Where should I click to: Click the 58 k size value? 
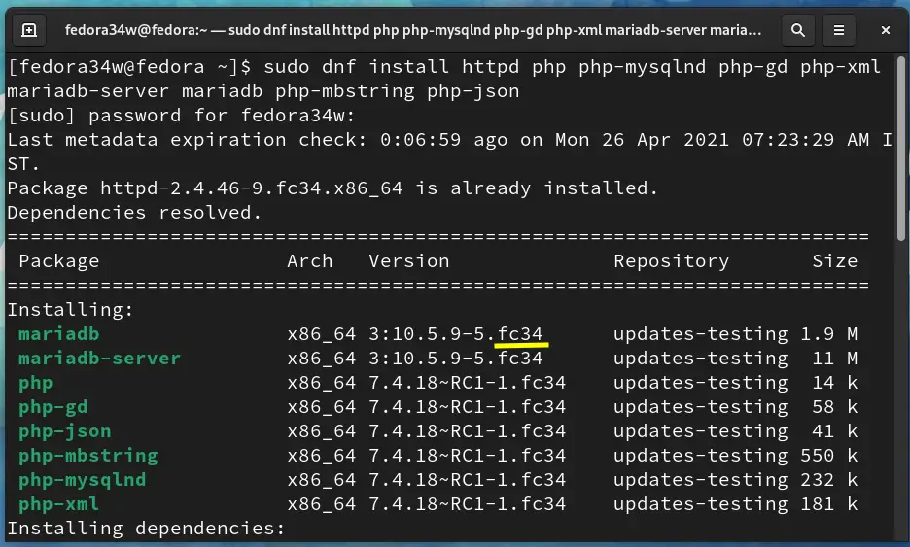834,407
